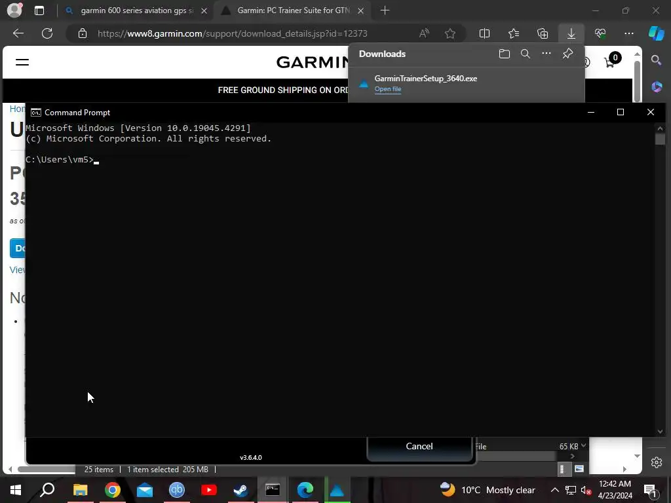Open Windows Start menu
Screen dimensions: 671x503
pyautogui.click(x=16, y=490)
